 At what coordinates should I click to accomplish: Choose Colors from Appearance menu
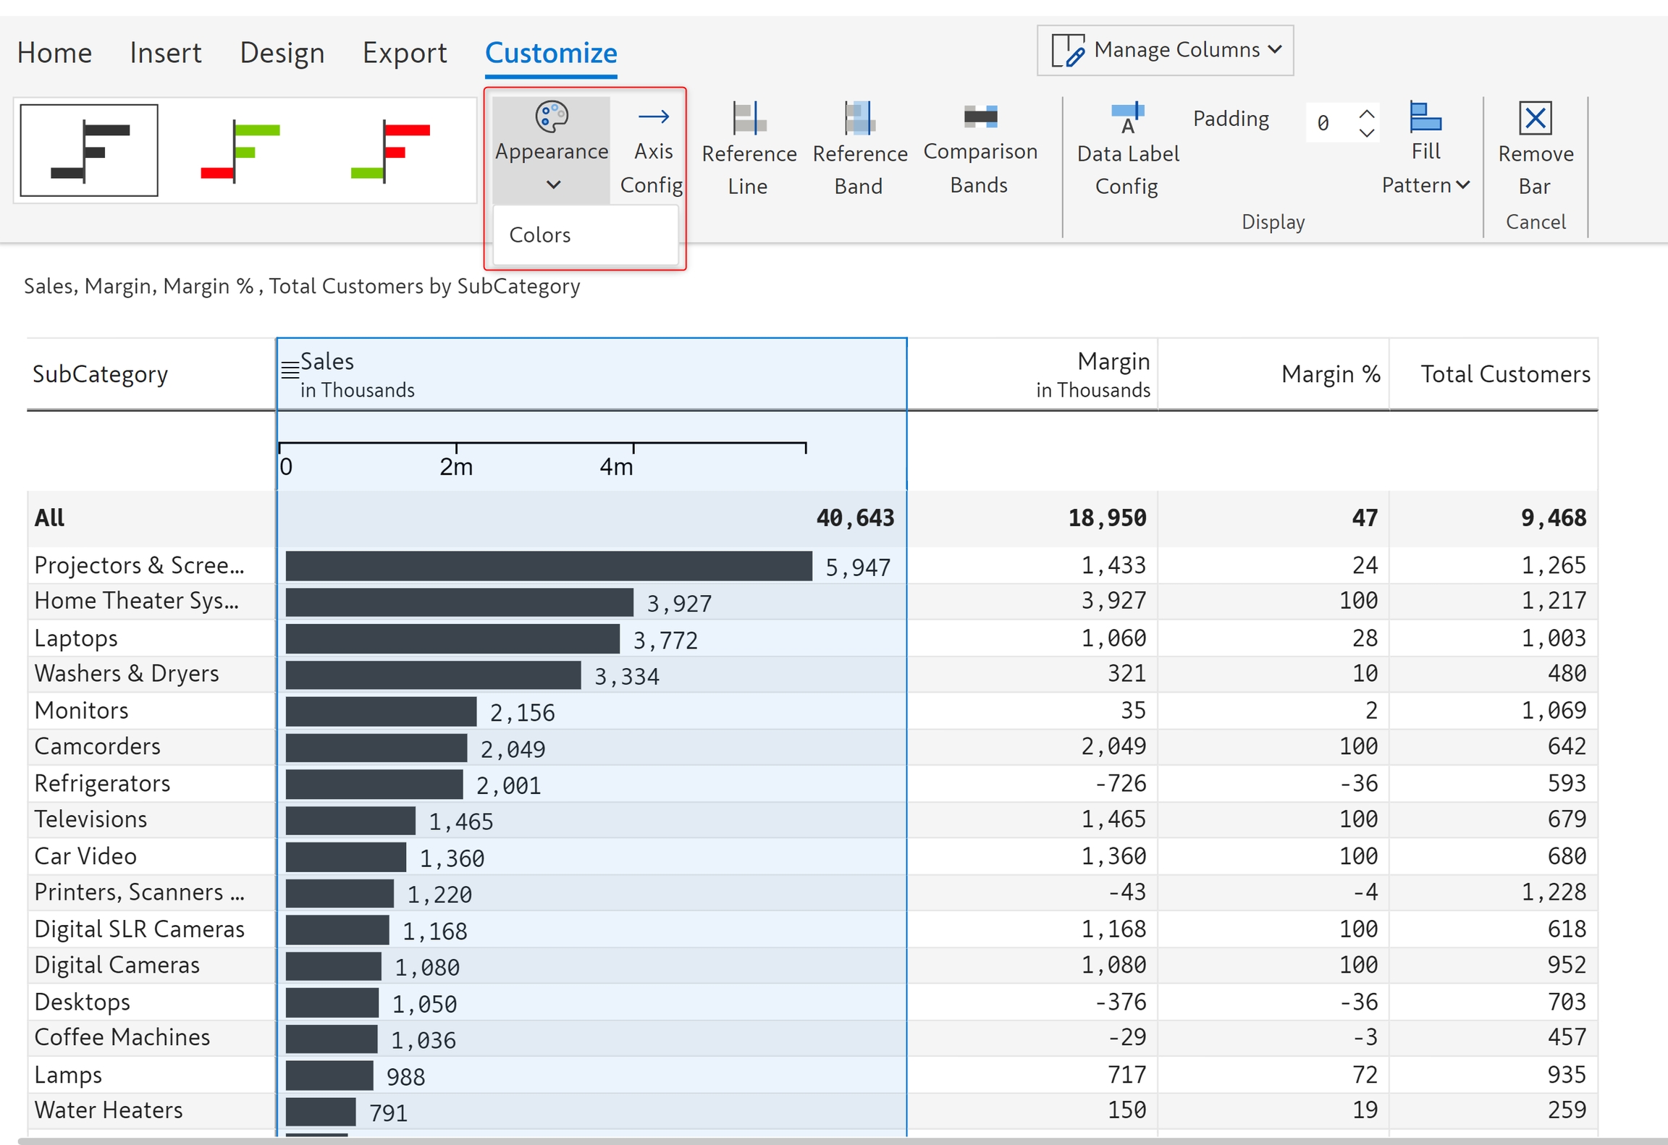coord(540,235)
